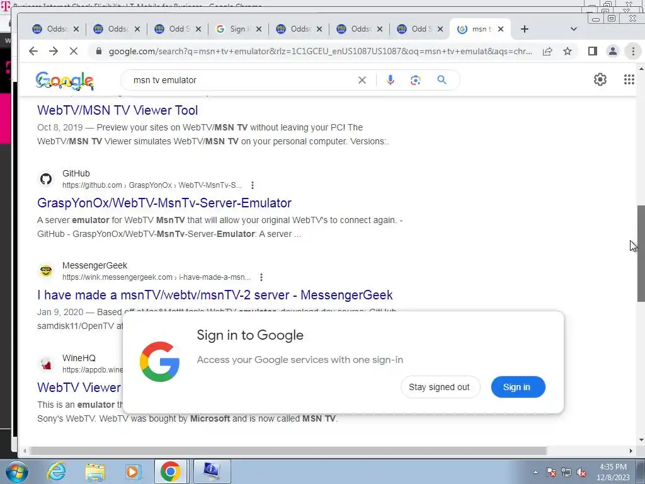Screen dimensions: 645x484
Task: Open the WebTV/MSN TV Viewer Tool result
Action: (117, 110)
